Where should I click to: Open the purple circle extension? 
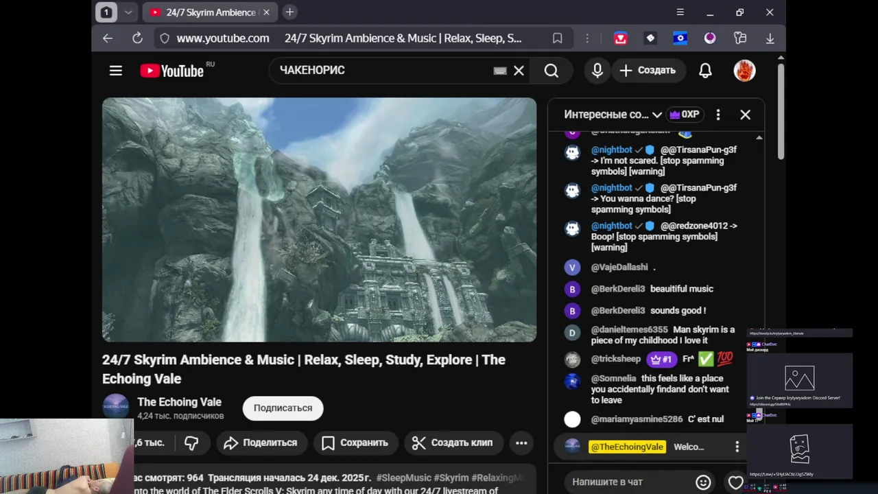tap(710, 38)
